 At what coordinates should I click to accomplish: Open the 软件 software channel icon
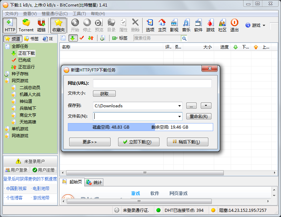(198, 25)
